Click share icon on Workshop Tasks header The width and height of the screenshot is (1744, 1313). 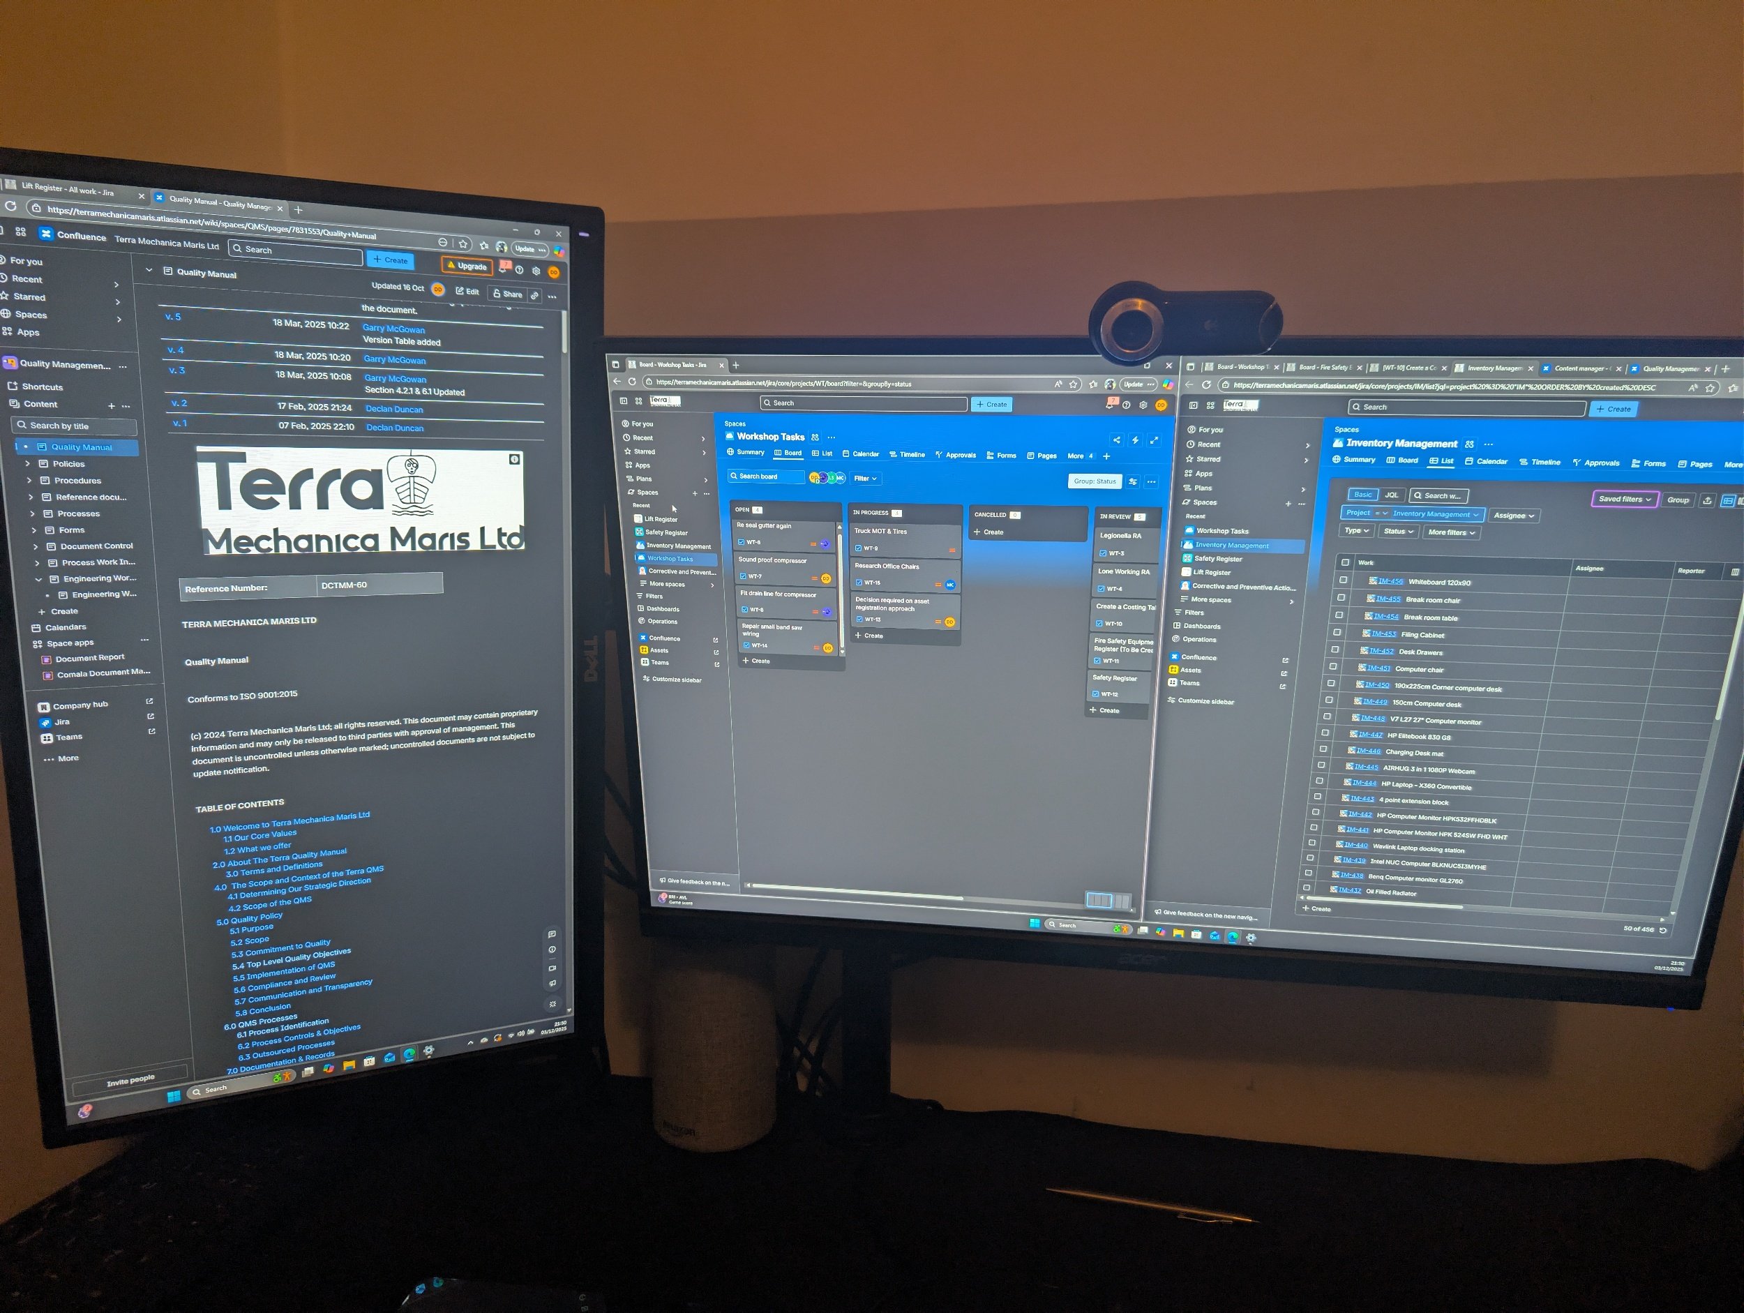click(1116, 440)
